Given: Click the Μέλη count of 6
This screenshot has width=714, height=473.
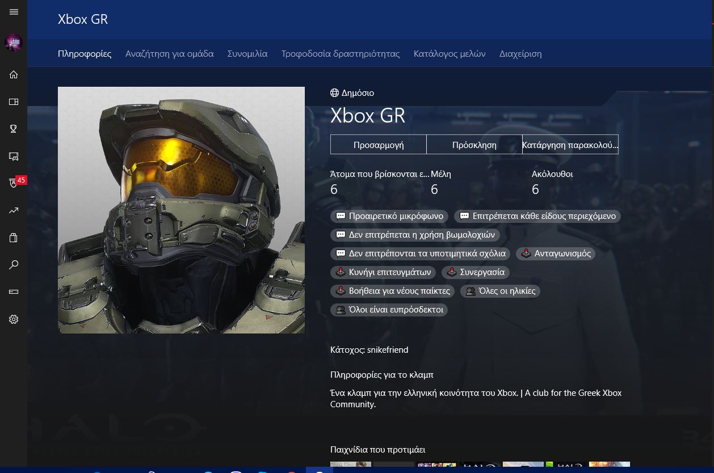Looking at the screenshot, I should [434, 189].
